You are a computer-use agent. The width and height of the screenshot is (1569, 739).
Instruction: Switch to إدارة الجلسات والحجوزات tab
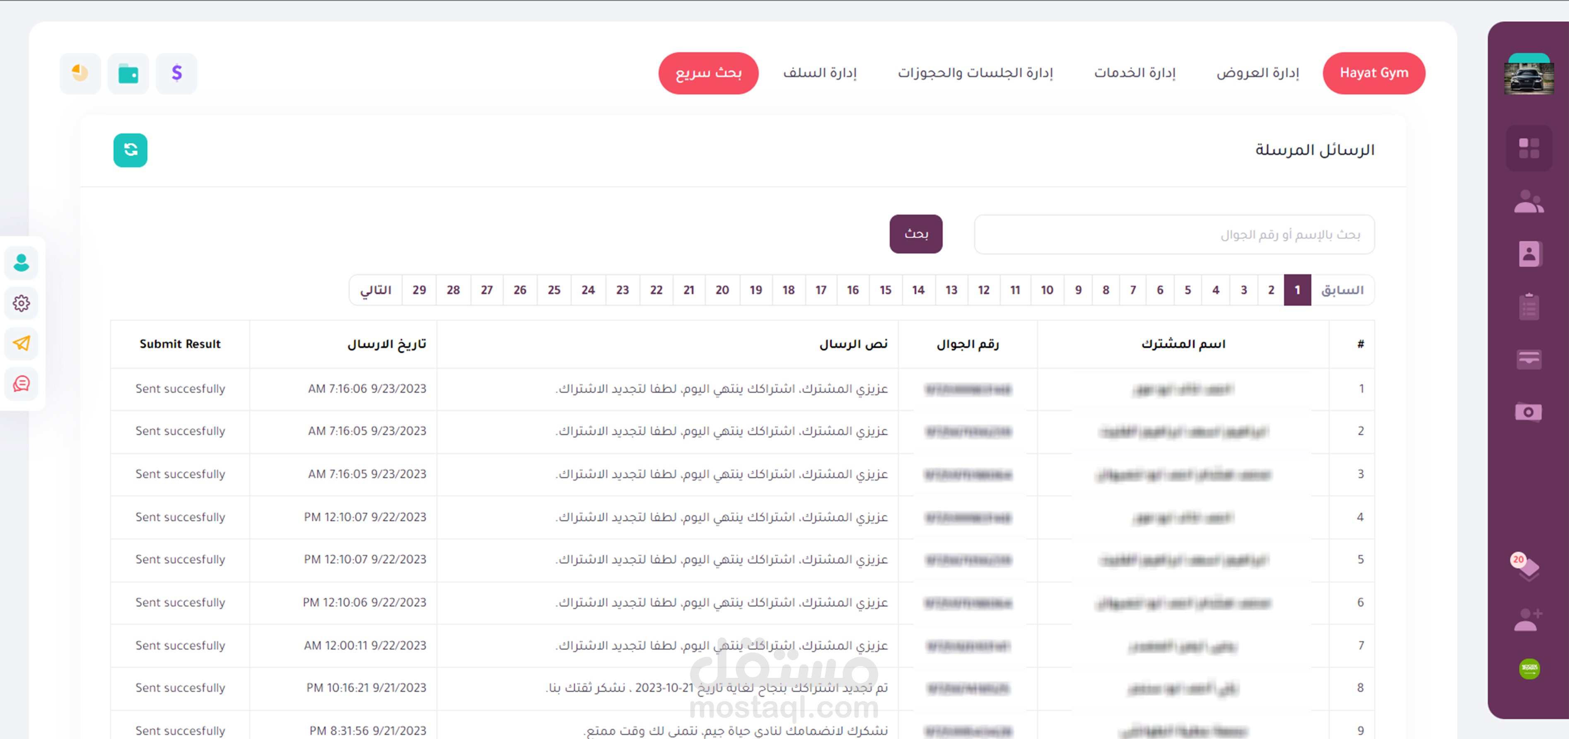pyautogui.click(x=975, y=73)
